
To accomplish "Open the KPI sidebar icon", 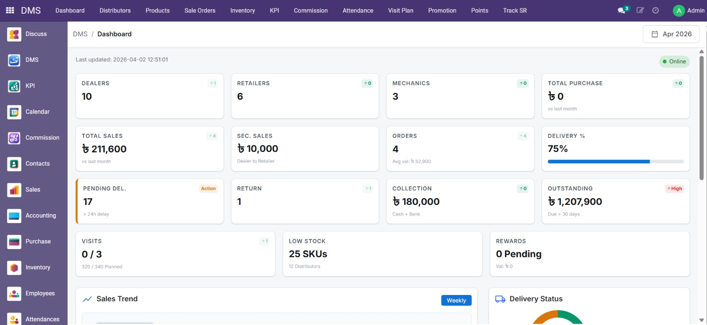I will coord(14,86).
